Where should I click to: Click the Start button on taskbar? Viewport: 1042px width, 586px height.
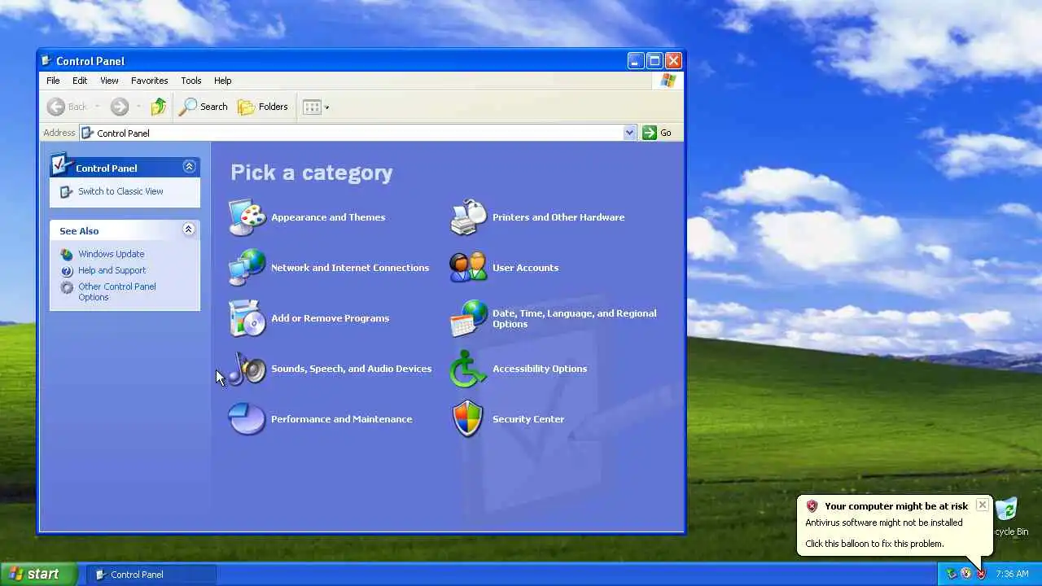[38, 574]
